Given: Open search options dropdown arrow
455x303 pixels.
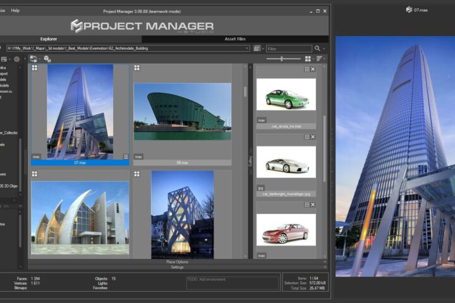Looking at the screenshot, I should (x=324, y=49).
